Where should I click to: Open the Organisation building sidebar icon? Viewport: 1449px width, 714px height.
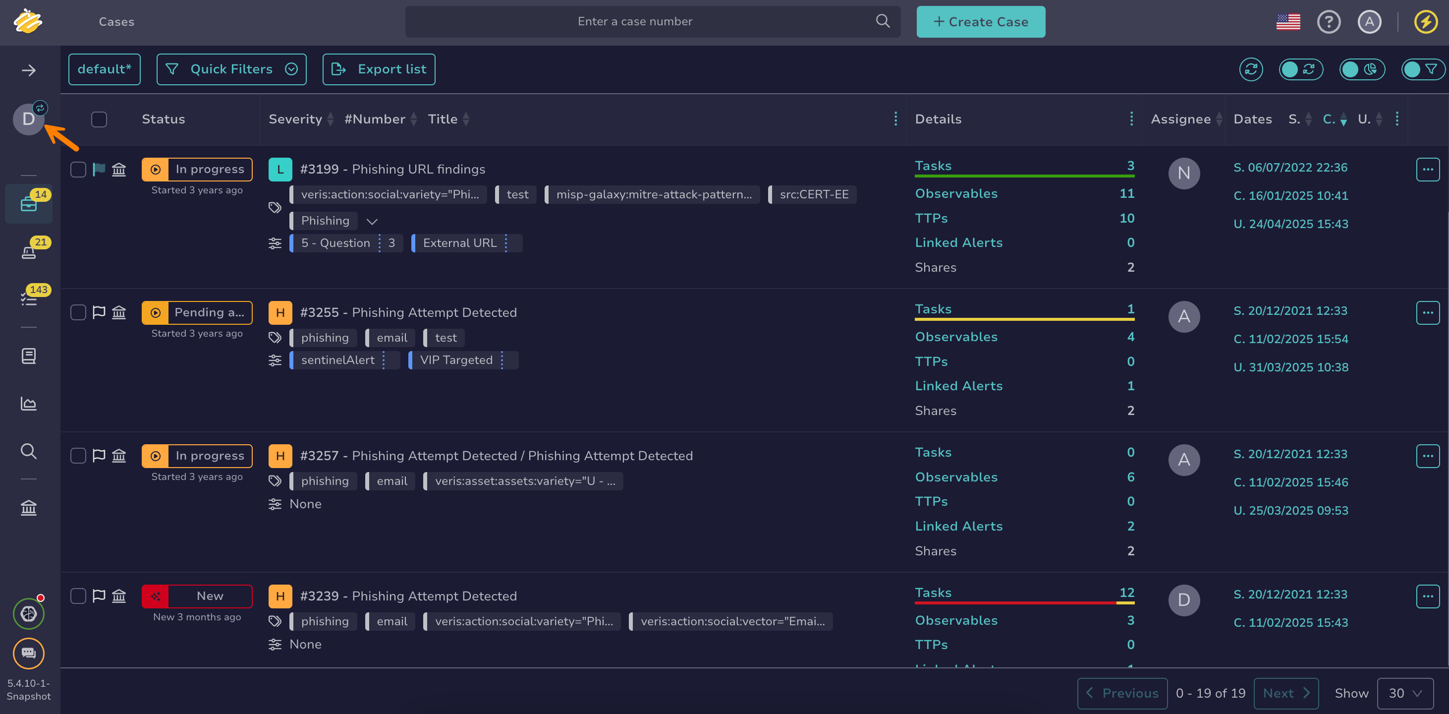pyautogui.click(x=28, y=508)
